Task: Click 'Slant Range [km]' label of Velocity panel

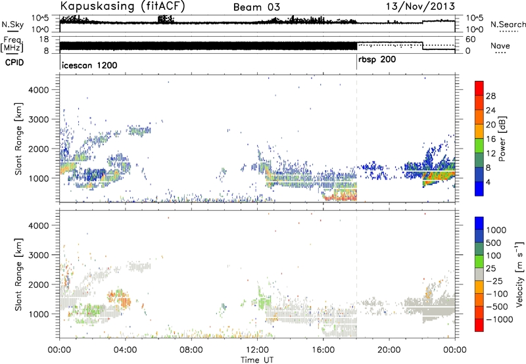Action: pyautogui.click(x=18, y=274)
